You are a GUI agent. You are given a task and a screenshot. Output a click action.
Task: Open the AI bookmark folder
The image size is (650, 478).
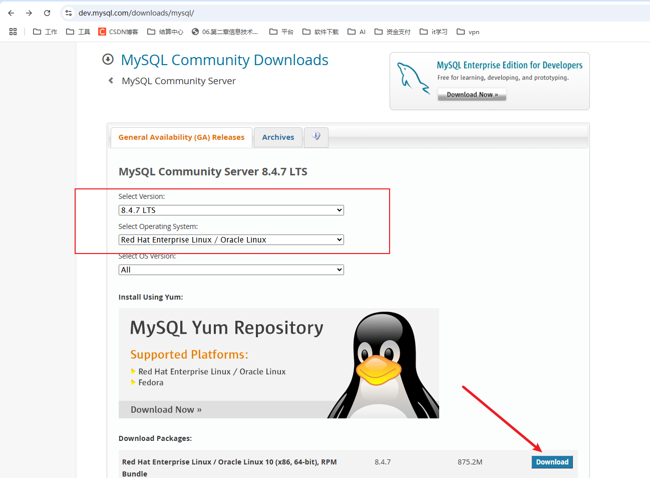click(357, 32)
